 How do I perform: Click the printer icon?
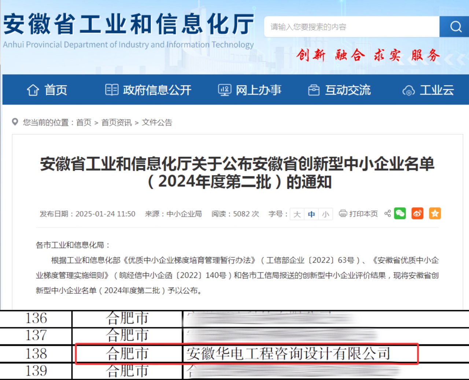[343, 213]
